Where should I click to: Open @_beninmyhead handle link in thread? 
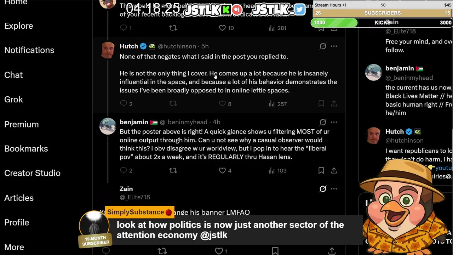coord(183,122)
